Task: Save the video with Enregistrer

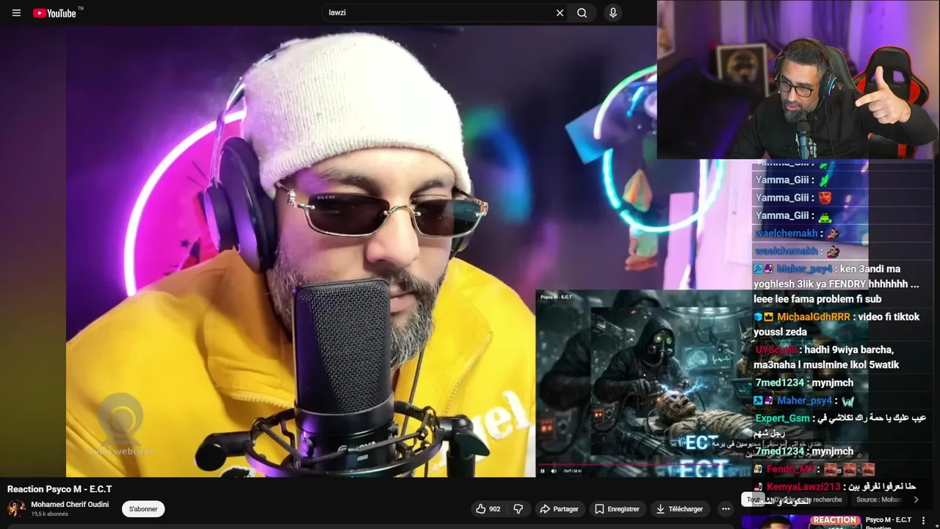Action: tap(617, 508)
